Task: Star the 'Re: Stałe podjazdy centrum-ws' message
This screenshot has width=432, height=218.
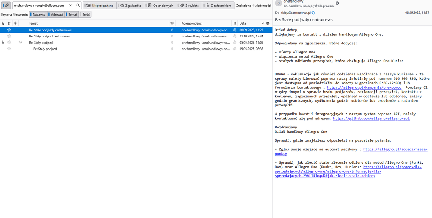Action: pyautogui.click(x=9, y=30)
